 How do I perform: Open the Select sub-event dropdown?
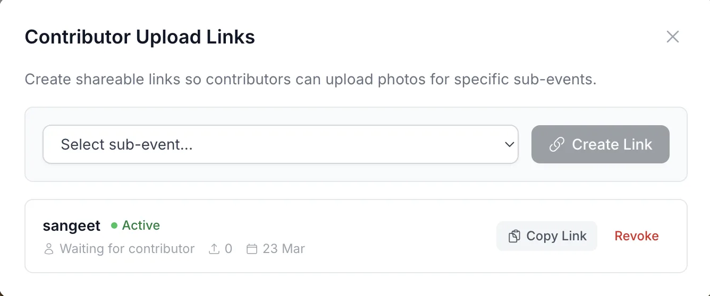[280, 144]
